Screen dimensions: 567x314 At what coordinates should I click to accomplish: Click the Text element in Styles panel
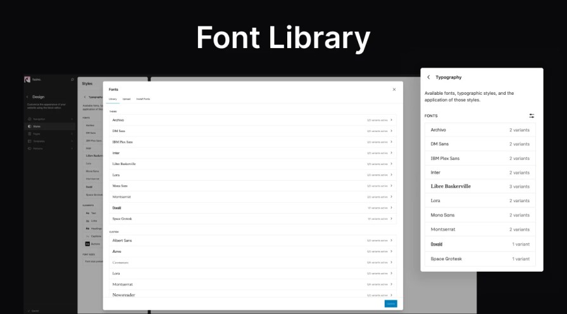tap(93, 213)
